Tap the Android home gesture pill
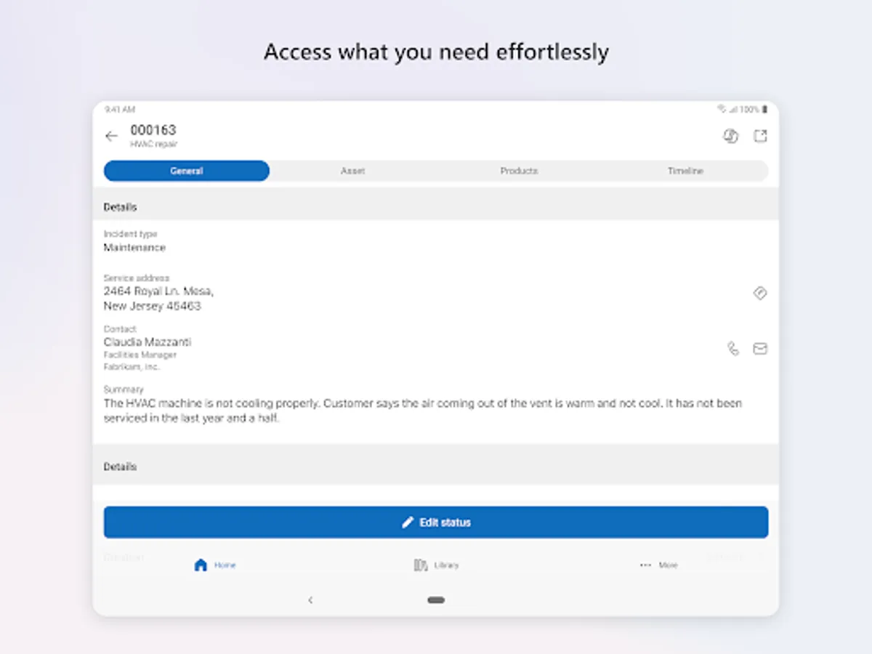The width and height of the screenshot is (872, 654). click(x=436, y=600)
